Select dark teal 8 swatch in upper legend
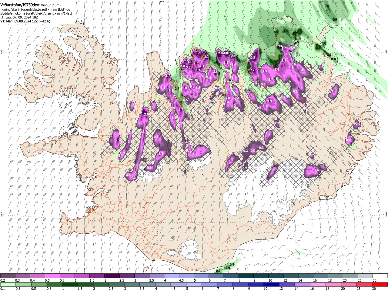Screen dimensions: 388x291 246,276
